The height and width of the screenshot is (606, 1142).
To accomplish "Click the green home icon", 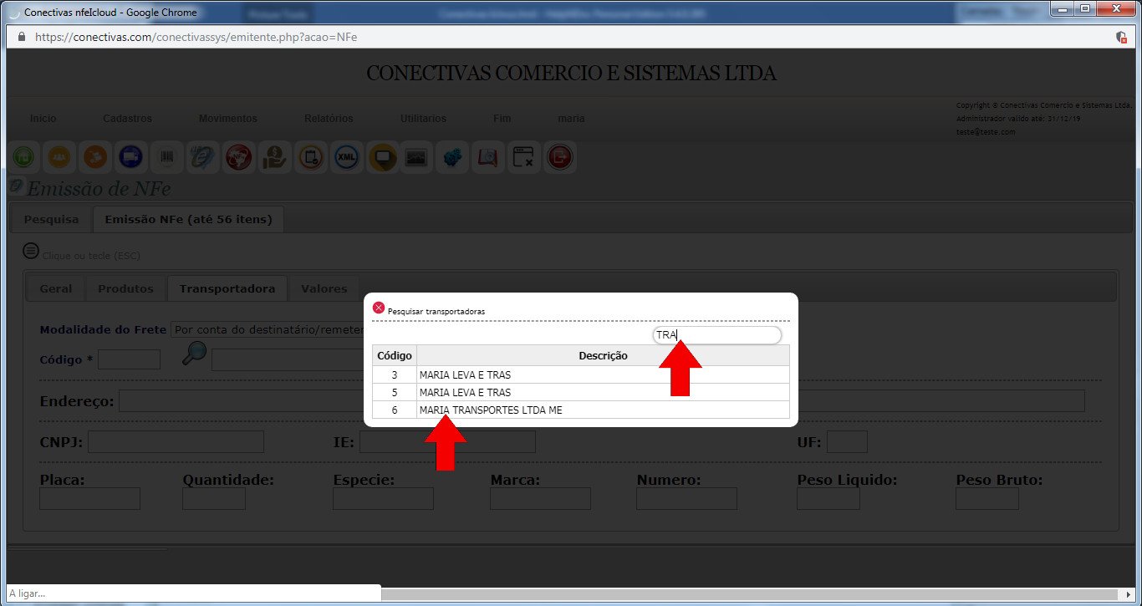I will pyautogui.click(x=24, y=157).
